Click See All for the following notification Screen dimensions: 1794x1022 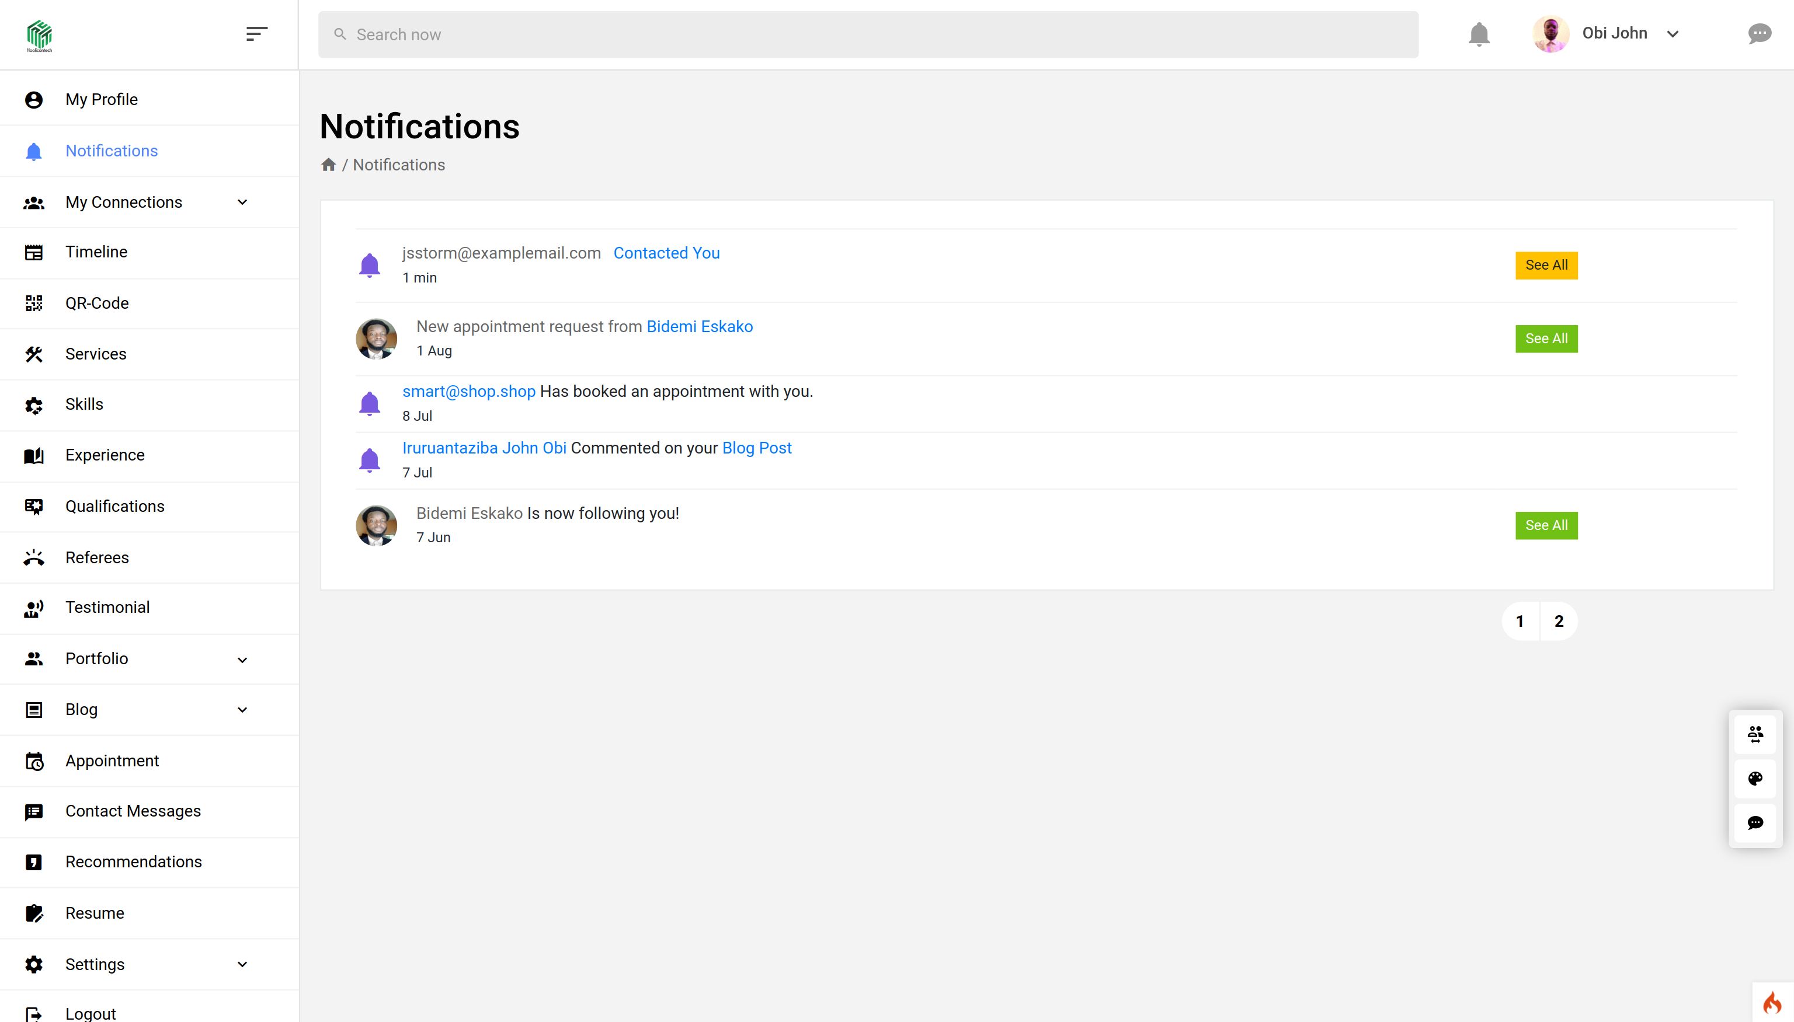tap(1546, 526)
